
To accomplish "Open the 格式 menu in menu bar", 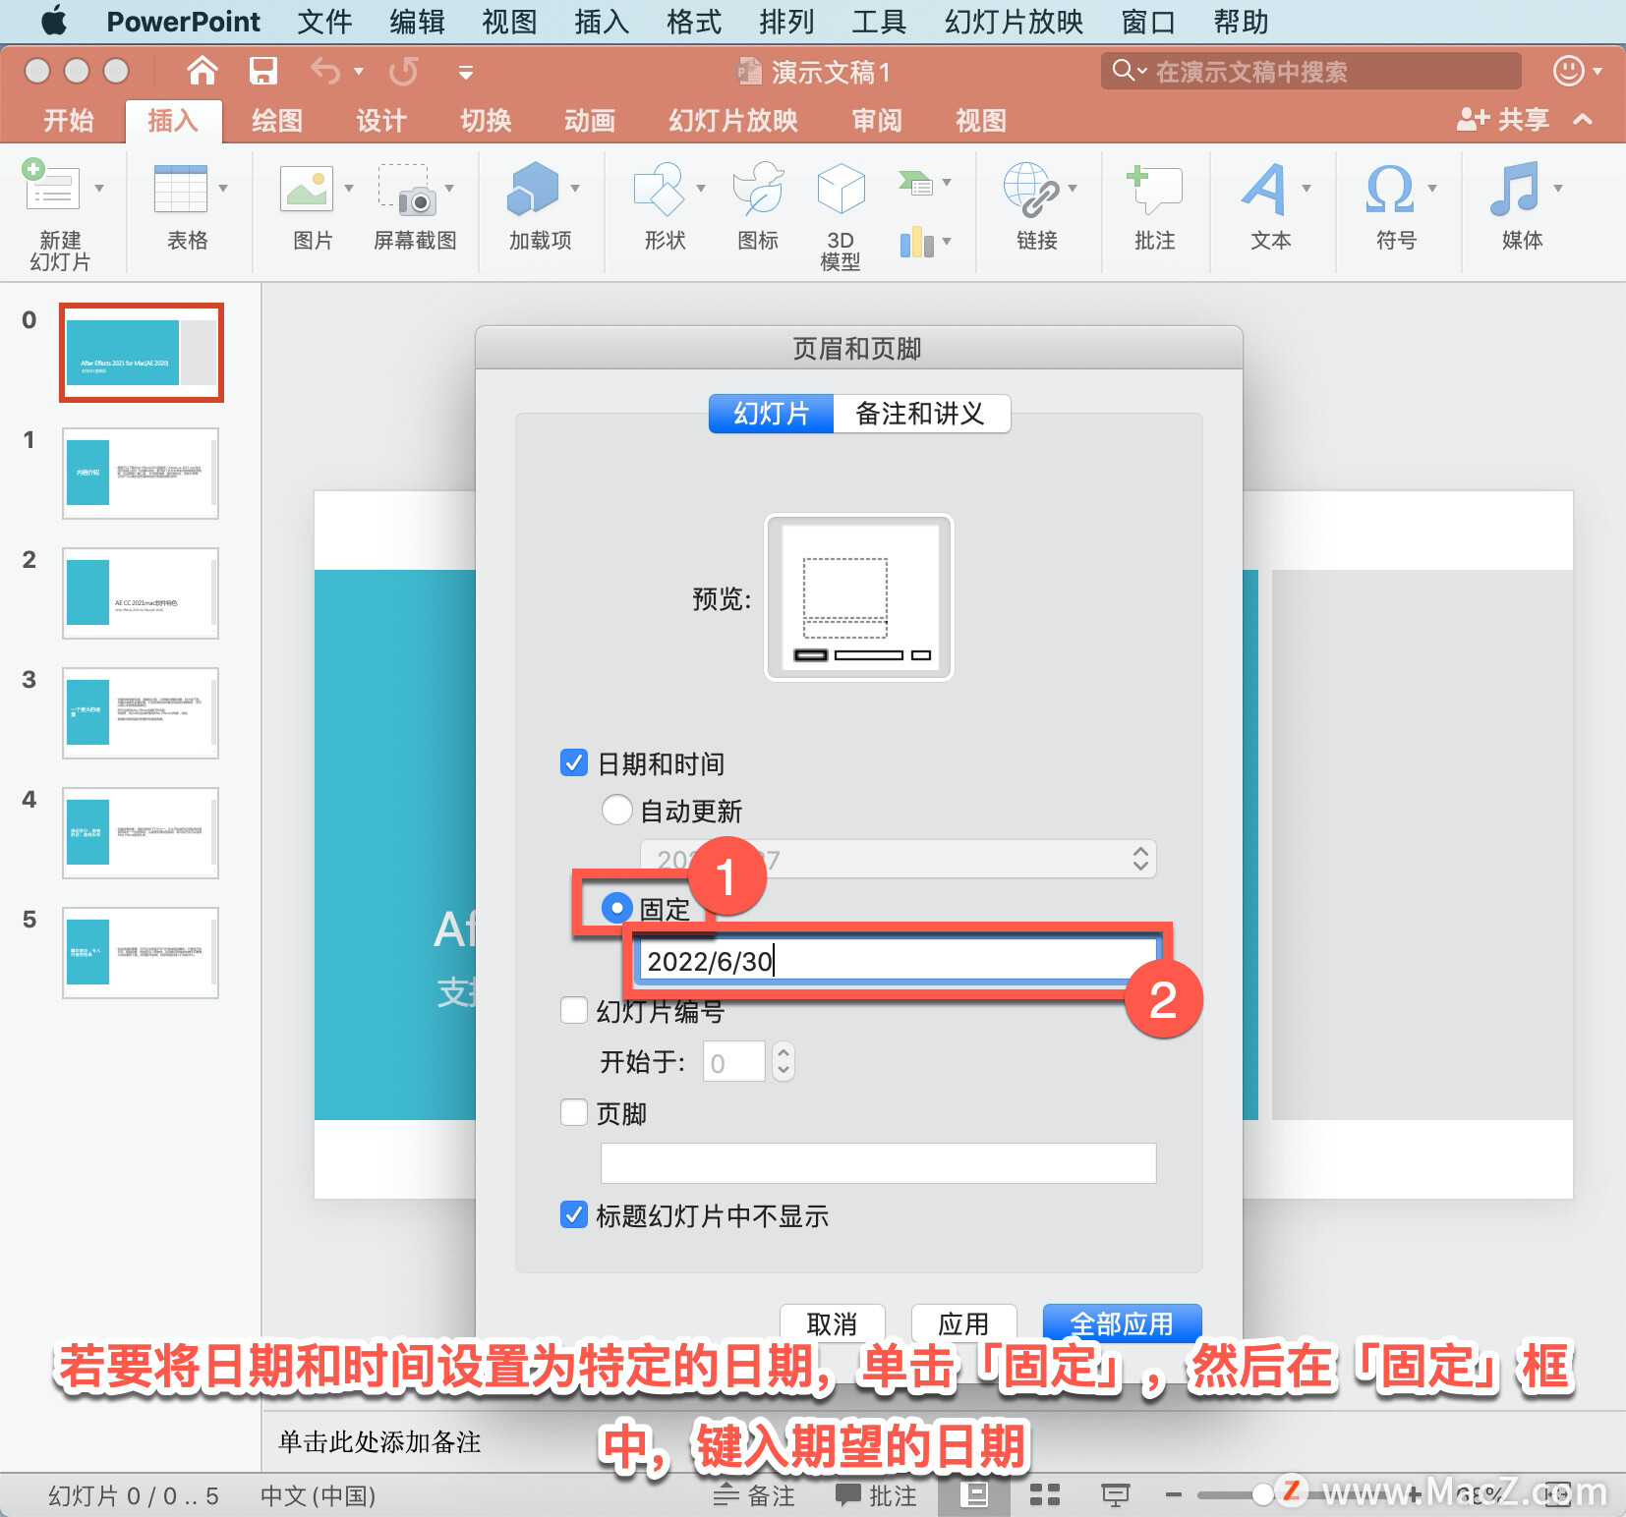I will click(694, 22).
